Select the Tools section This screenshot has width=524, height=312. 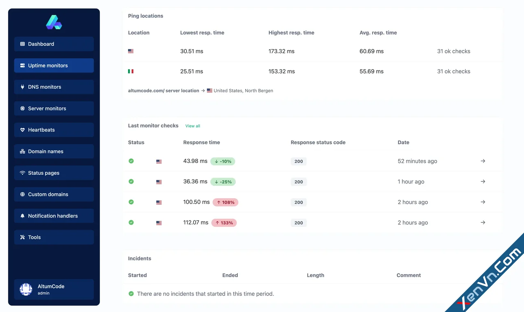pos(54,237)
